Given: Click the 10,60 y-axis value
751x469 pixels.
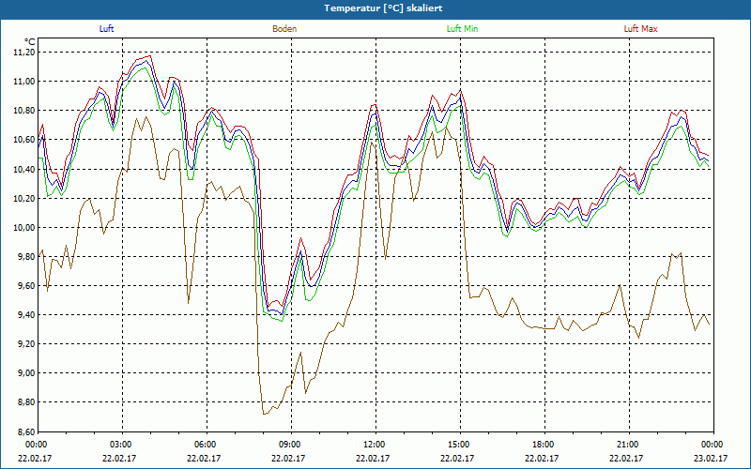Looking at the screenshot, I should (x=24, y=140).
